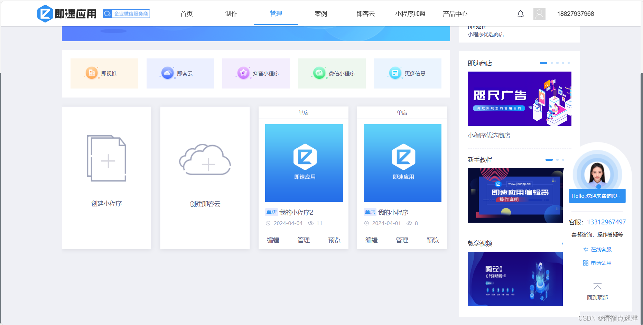The width and height of the screenshot is (643, 325).
Task: Click 管理 for 我的小程序2
Action: tap(304, 240)
